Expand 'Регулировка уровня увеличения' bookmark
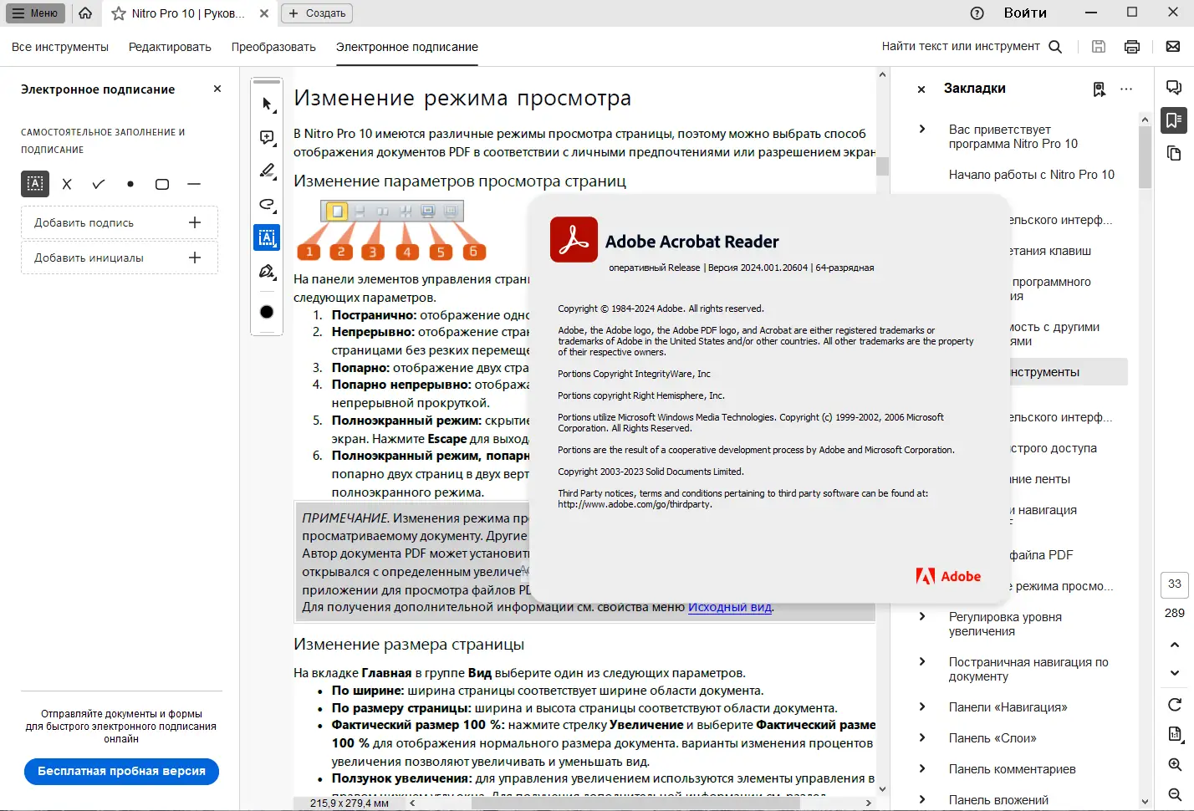 (x=922, y=617)
